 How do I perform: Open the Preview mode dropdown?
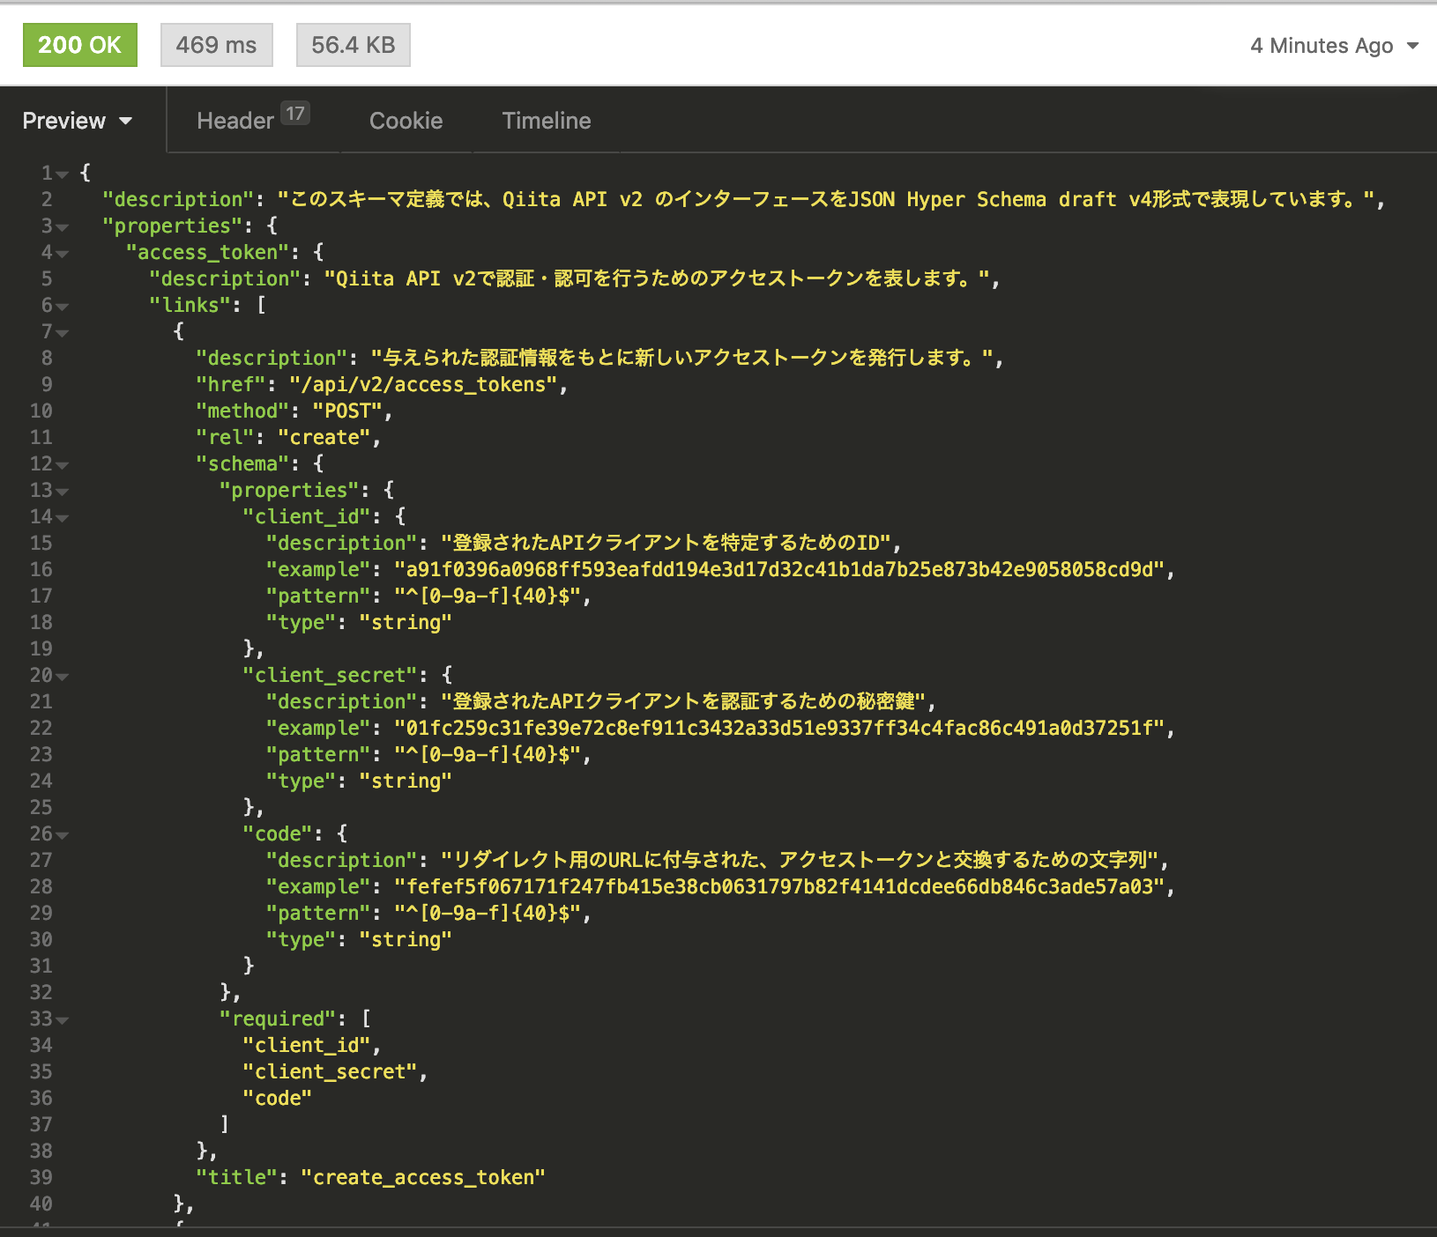pyautogui.click(x=78, y=121)
